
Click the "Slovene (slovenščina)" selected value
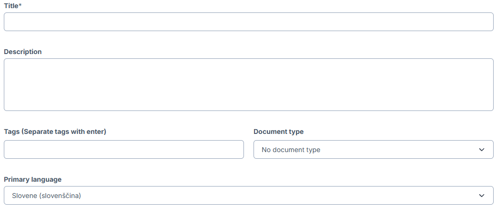click(x=46, y=196)
